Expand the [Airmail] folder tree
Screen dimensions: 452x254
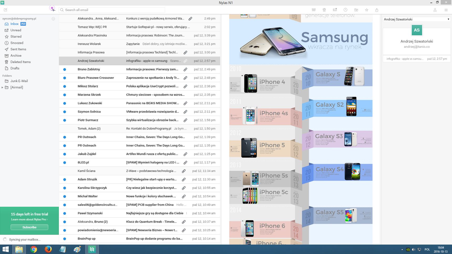click(2, 87)
